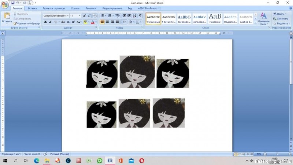This screenshot has height=165, width=293.
Task: Center-align the paragraph text
Action: tap(108, 22)
